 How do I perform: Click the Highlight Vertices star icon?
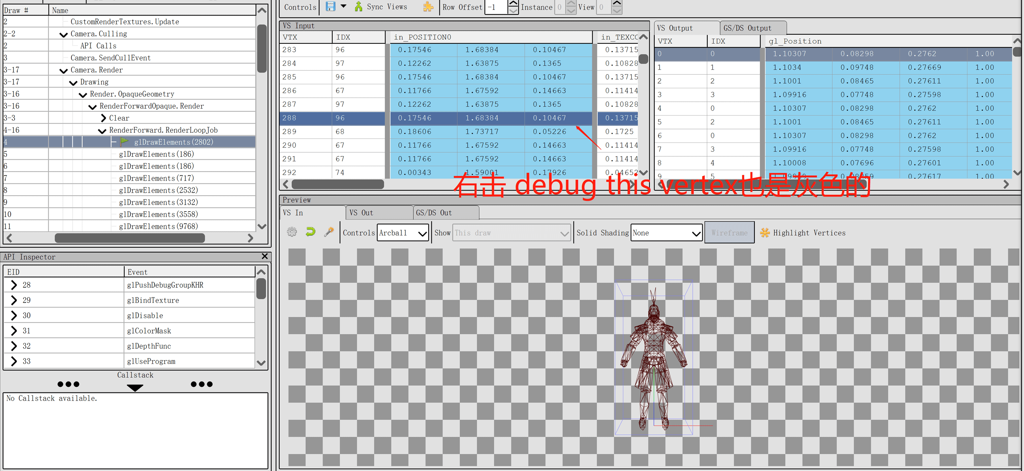tap(765, 233)
